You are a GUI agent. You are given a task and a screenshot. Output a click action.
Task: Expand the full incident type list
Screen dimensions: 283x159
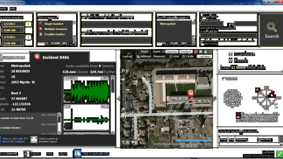[60, 44]
